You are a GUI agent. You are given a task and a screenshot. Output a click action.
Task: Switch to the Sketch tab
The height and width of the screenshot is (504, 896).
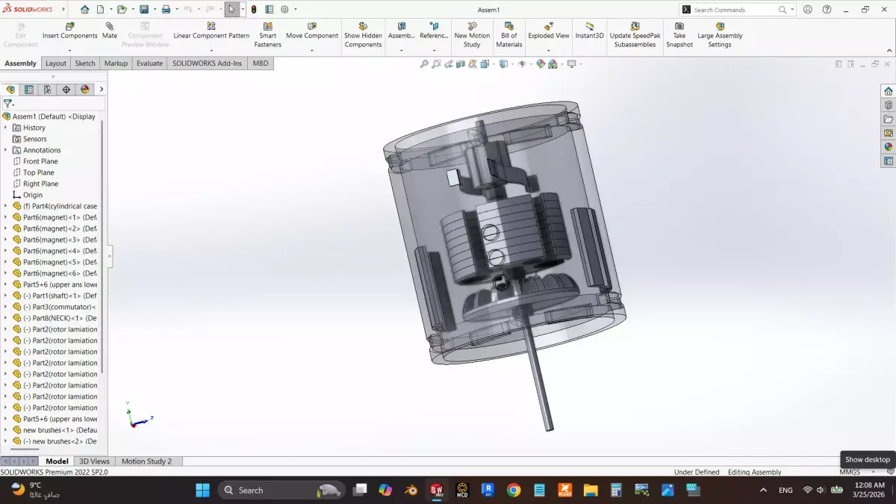coord(85,63)
